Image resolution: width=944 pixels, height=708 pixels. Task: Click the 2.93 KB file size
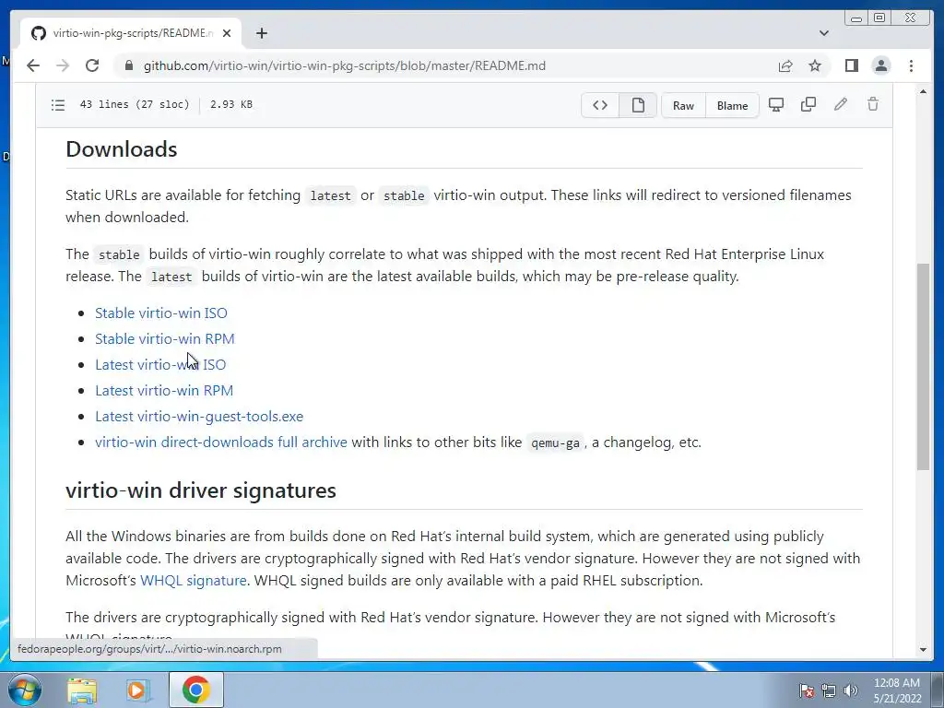coord(231,104)
